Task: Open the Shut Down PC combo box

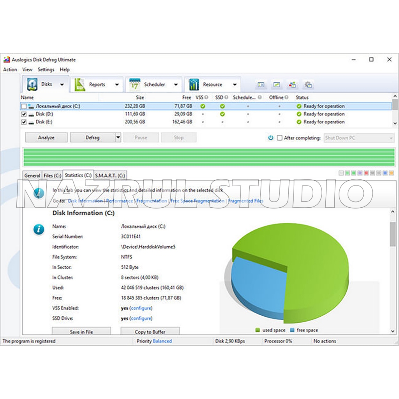Action: tap(358, 138)
